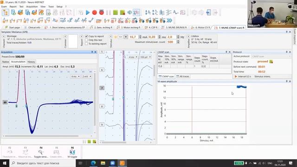
Task: Open the Setup menu
Action: [x=59, y=6]
